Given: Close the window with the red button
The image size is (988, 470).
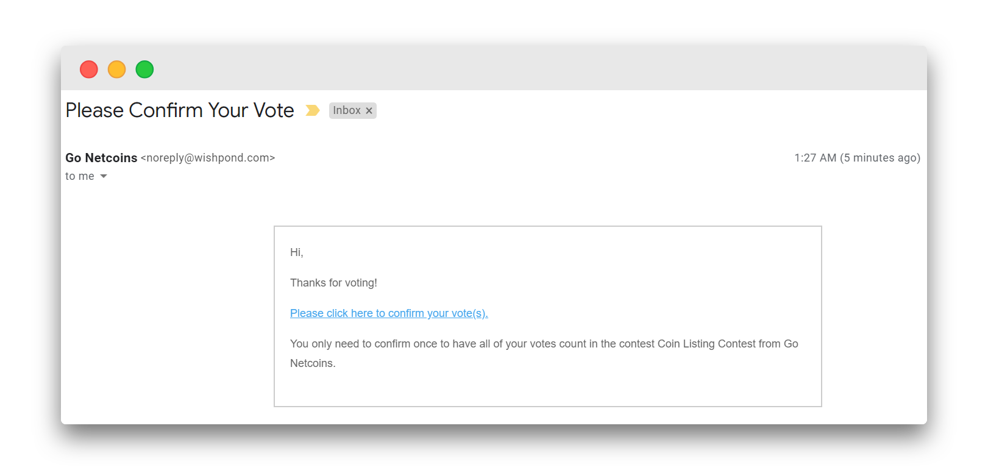Looking at the screenshot, I should click(89, 69).
